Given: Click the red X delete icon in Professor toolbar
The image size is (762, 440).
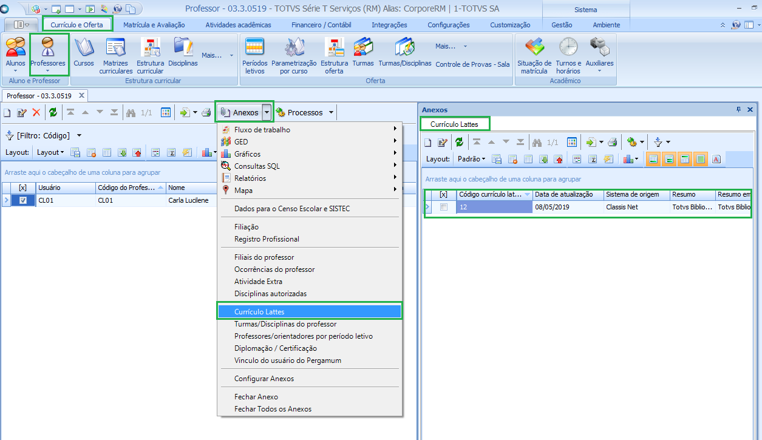Looking at the screenshot, I should tap(36, 112).
